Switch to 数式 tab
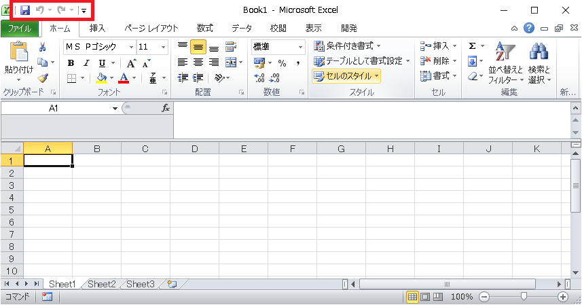Image resolution: width=582 pixels, height=305 pixels. tap(204, 29)
